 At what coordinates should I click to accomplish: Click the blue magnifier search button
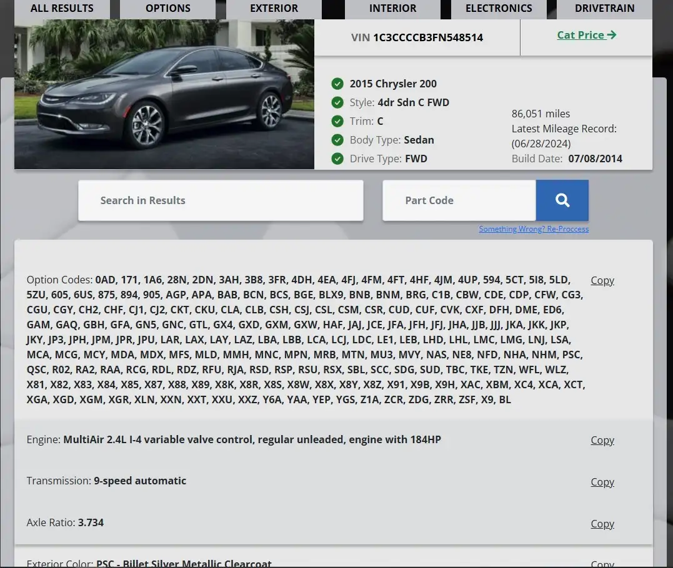click(562, 200)
